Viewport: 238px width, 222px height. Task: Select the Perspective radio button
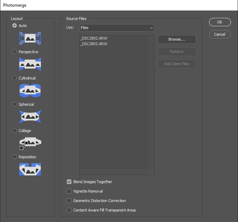click(x=14, y=52)
